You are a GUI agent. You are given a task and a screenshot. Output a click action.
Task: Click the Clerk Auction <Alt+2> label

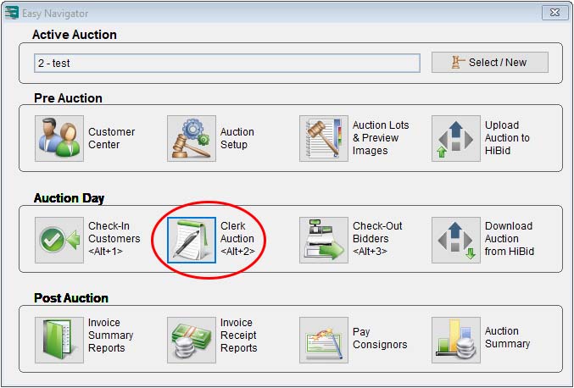[237, 238]
